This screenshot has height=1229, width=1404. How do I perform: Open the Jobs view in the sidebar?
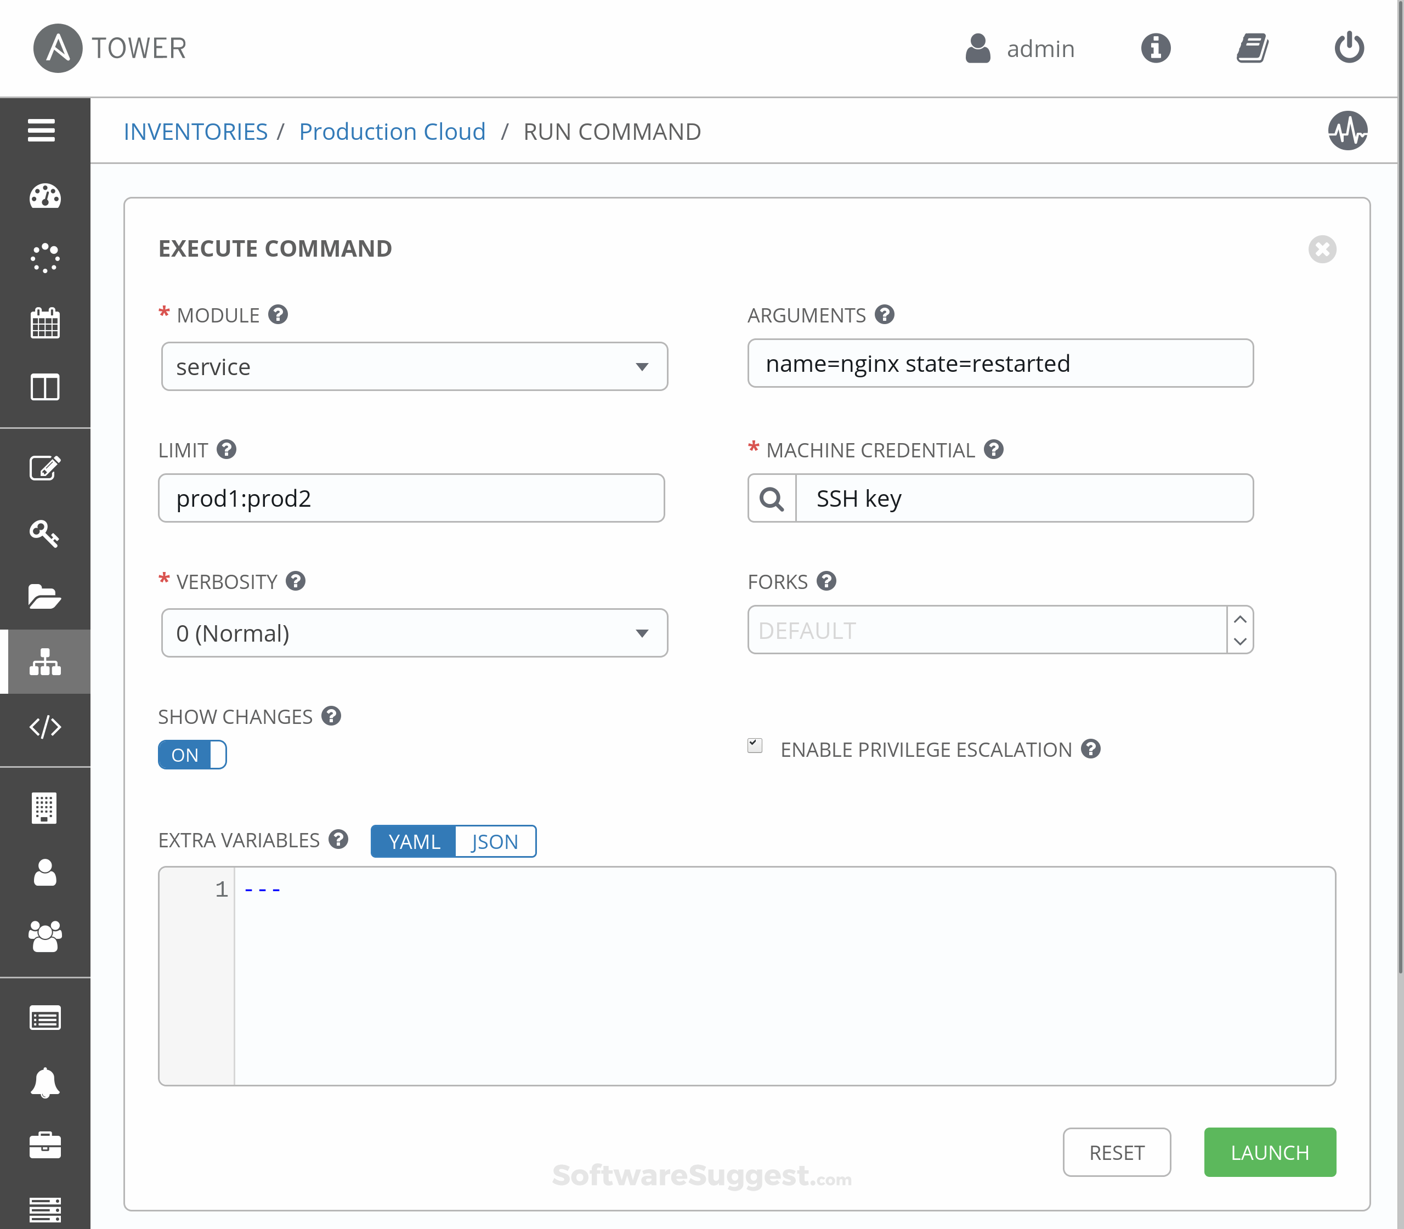coord(46,257)
